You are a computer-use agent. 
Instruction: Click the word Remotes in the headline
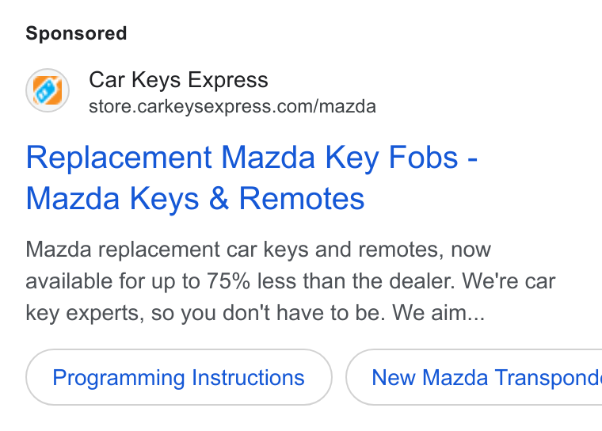[302, 199]
